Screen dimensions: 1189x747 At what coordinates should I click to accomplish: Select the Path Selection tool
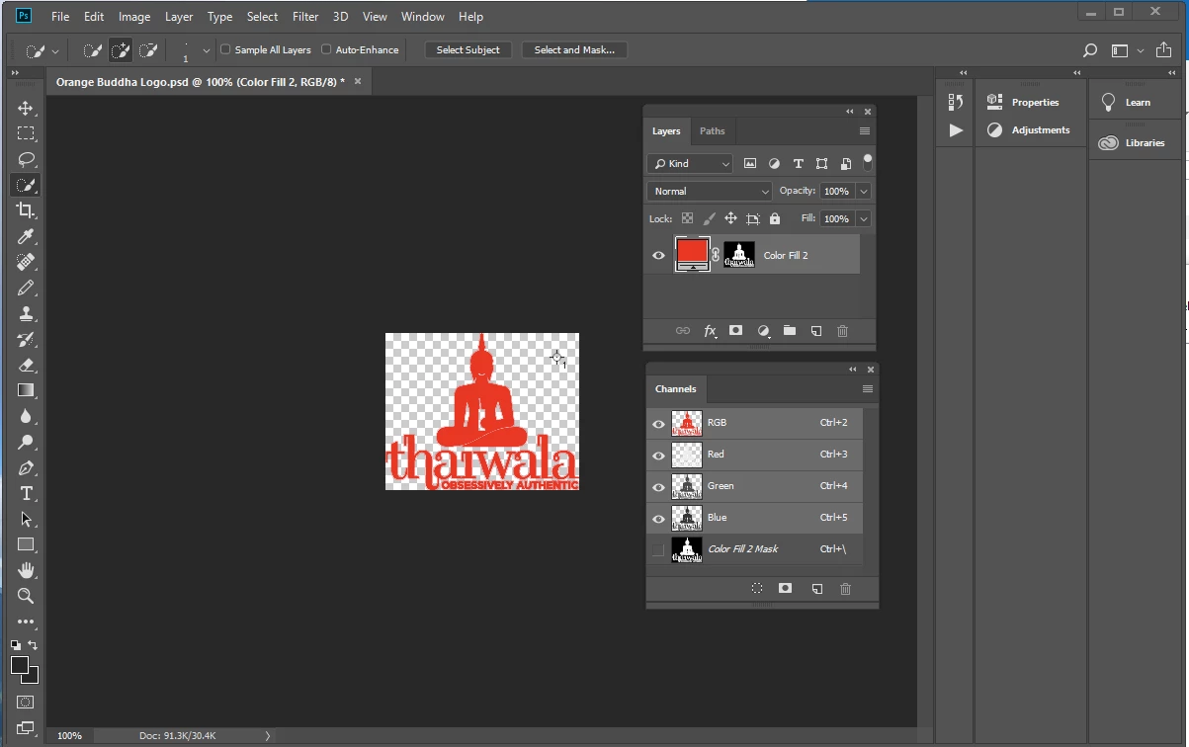pos(26,519)
